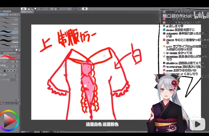
Task: Adjust the ブラシサイズ slider
Action: 5,63
